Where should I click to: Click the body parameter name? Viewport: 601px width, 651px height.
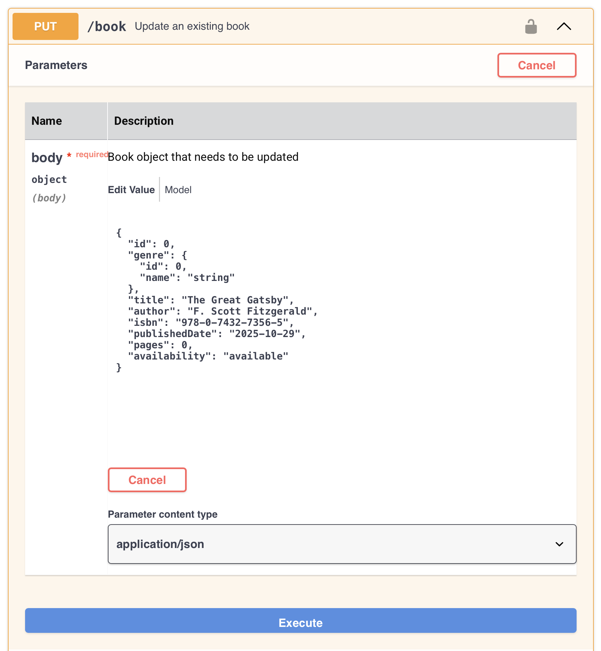(47, 157)
